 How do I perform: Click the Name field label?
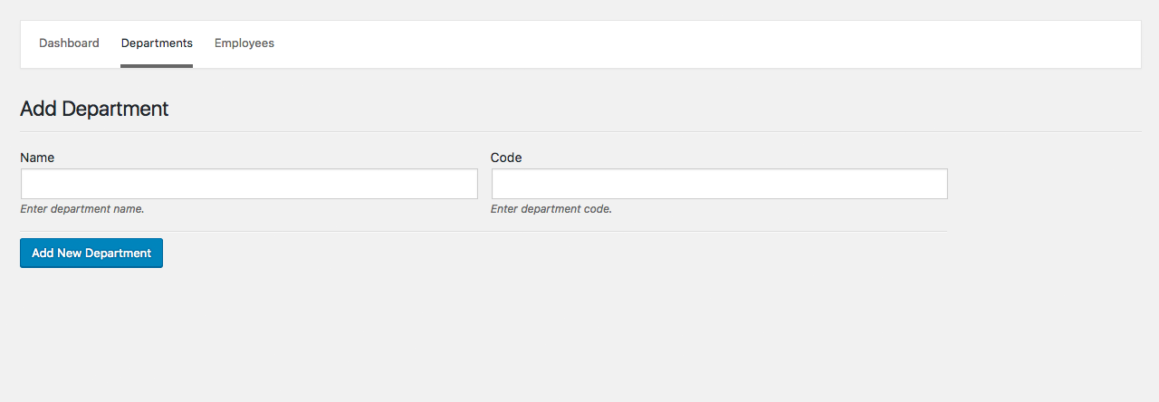[37, 158]
